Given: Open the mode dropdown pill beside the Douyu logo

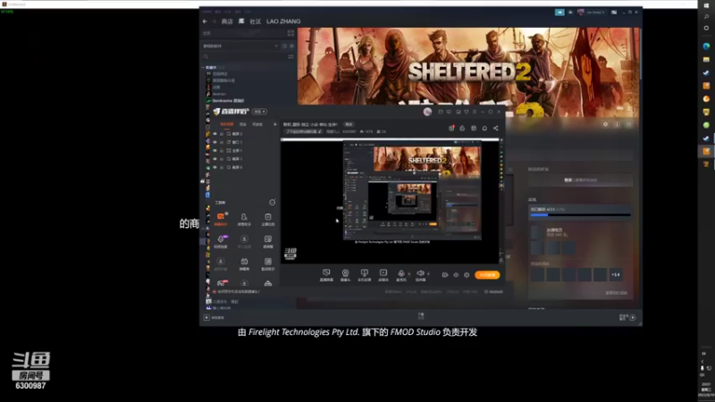Looking at the screenshot, I should [x=259, y=112].
